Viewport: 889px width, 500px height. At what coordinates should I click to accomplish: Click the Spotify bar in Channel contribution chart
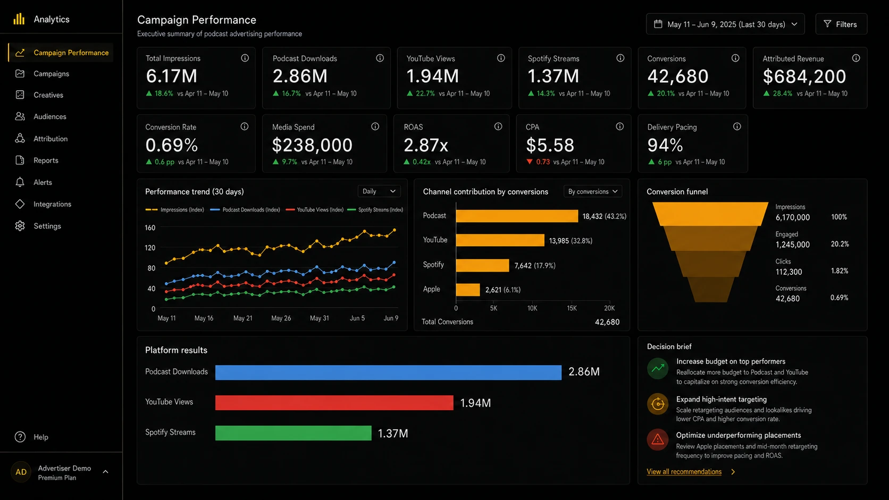483,265
